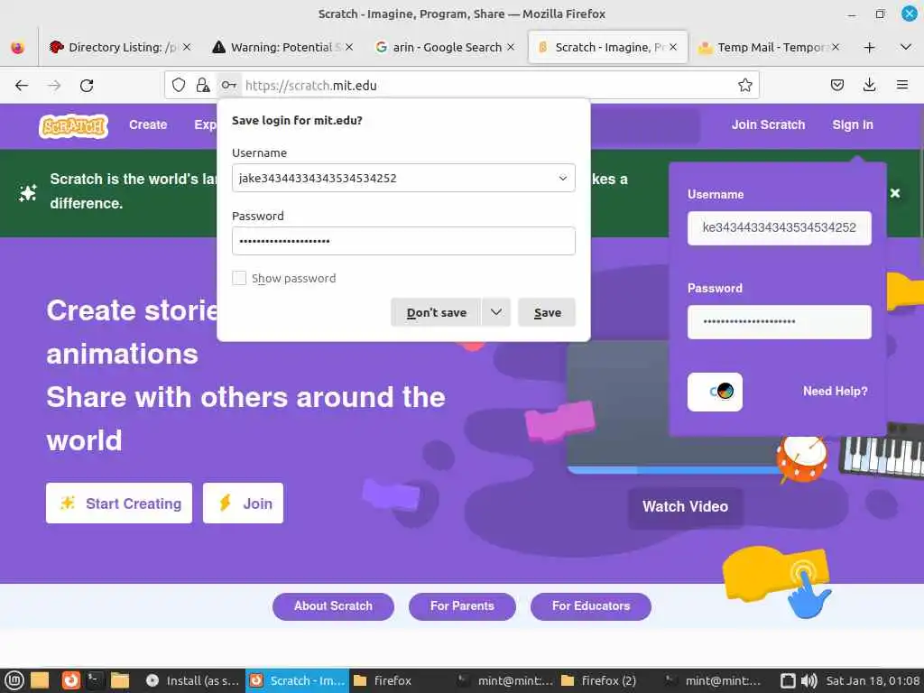The width and height of the screenshot is (924, 693).
Task: Go back with the browser back arrow
Action: pyautogui.click(x=22, y=86)
